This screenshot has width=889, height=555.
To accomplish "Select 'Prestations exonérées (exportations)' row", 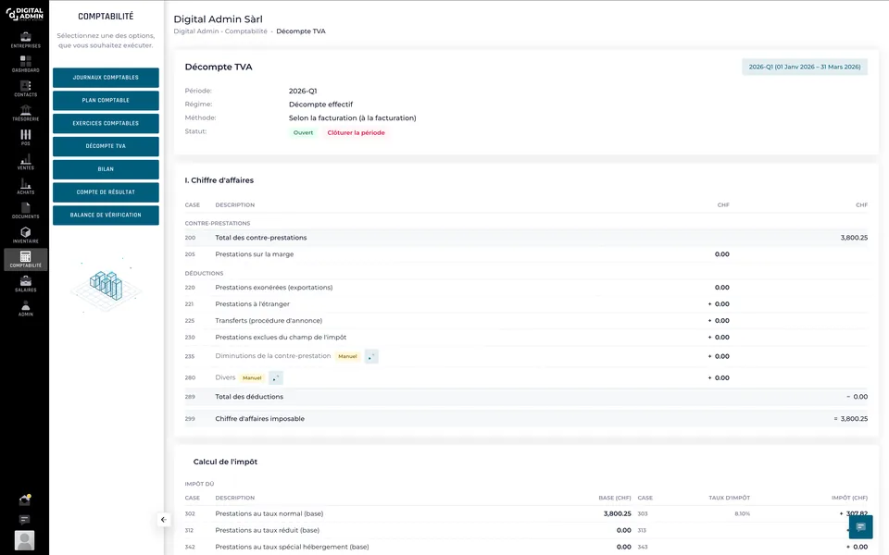I will (x=526, y=287).
